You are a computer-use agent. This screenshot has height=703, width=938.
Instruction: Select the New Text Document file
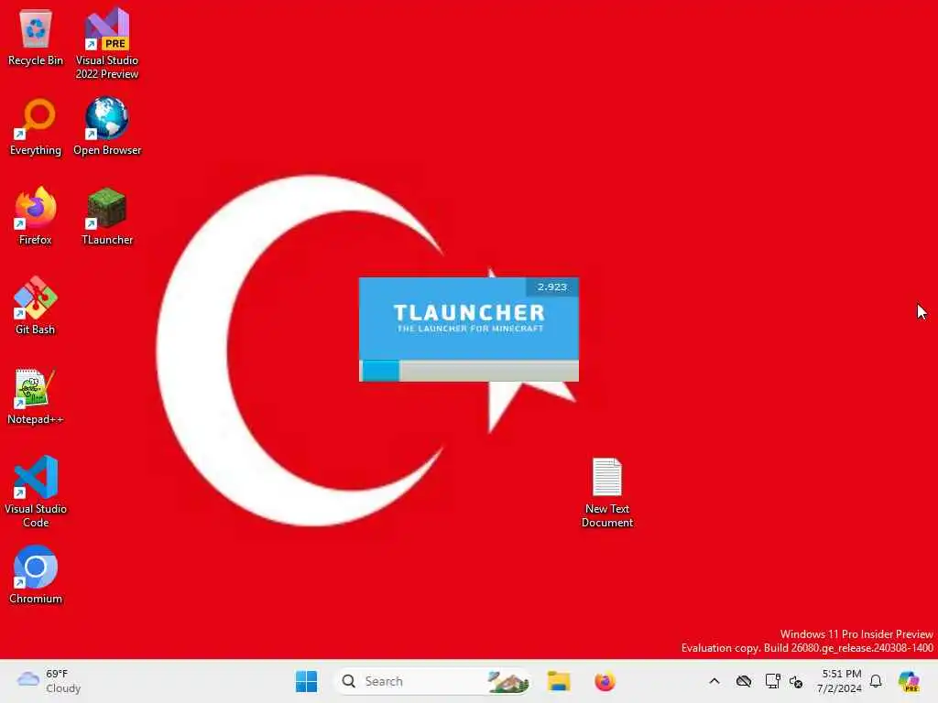click(x=607, y=492)
